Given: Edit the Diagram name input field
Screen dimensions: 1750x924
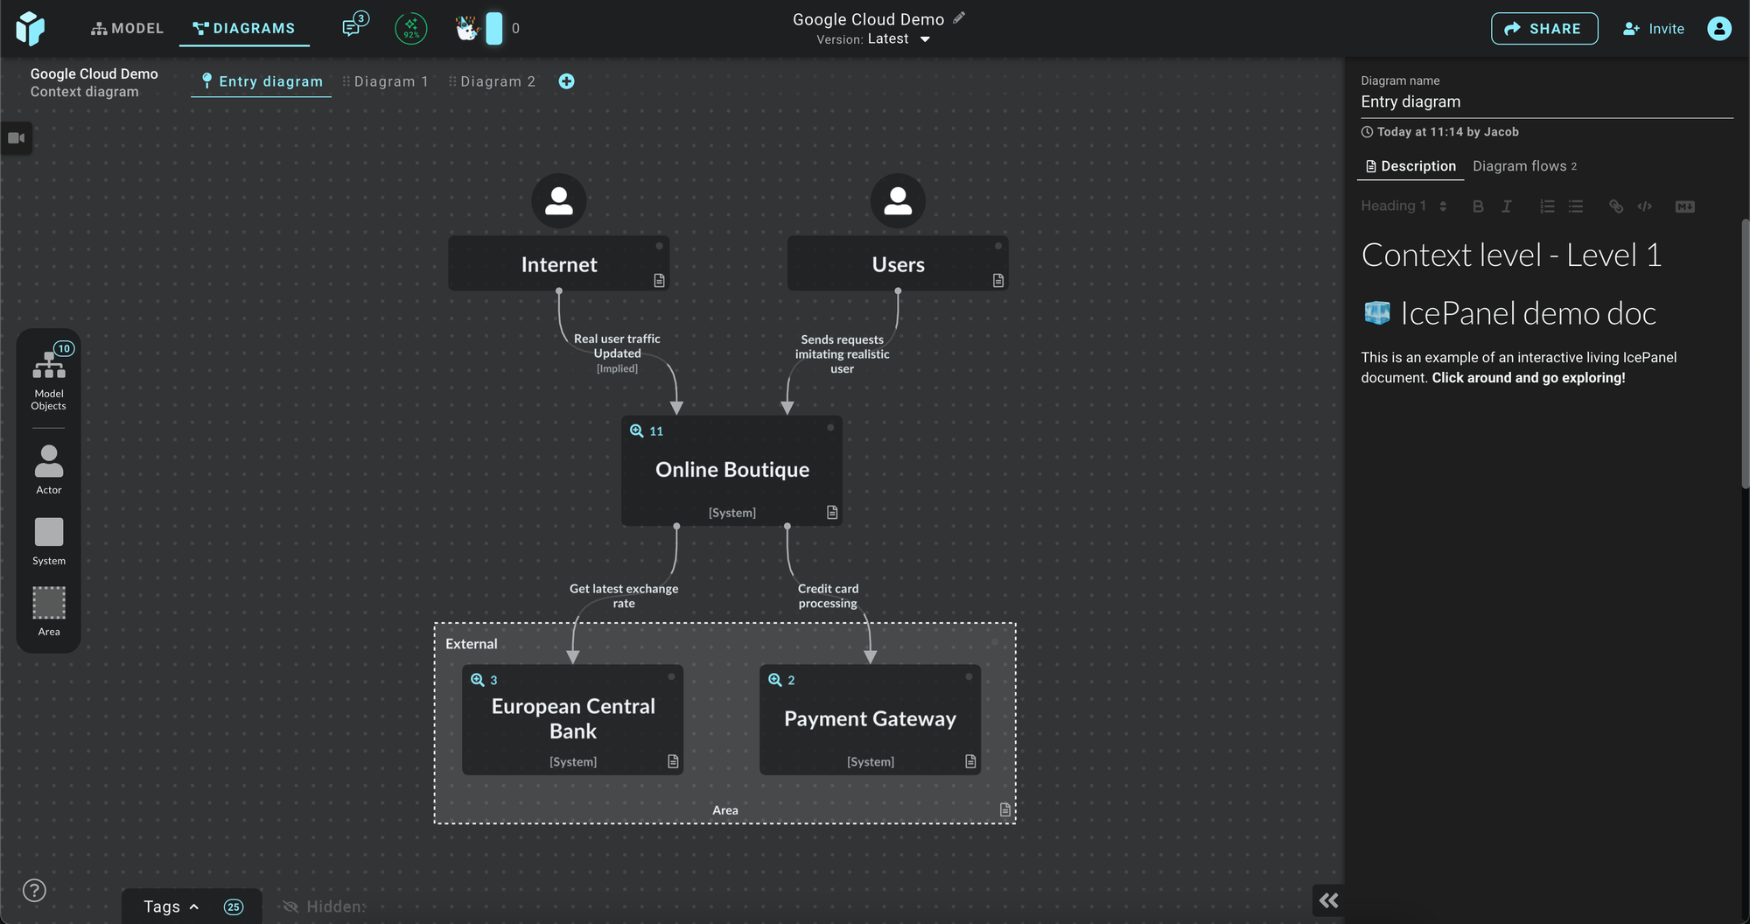Looking at the screenshot, I should coord(1546,101).
